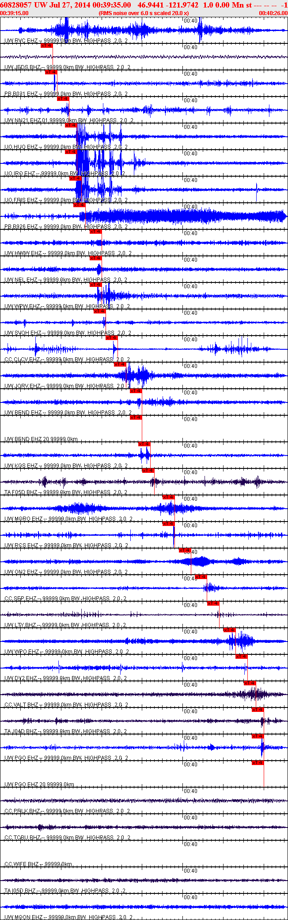
Task: Click the CC PRLK BHZ station label
Action: click(x=67, y=811)
